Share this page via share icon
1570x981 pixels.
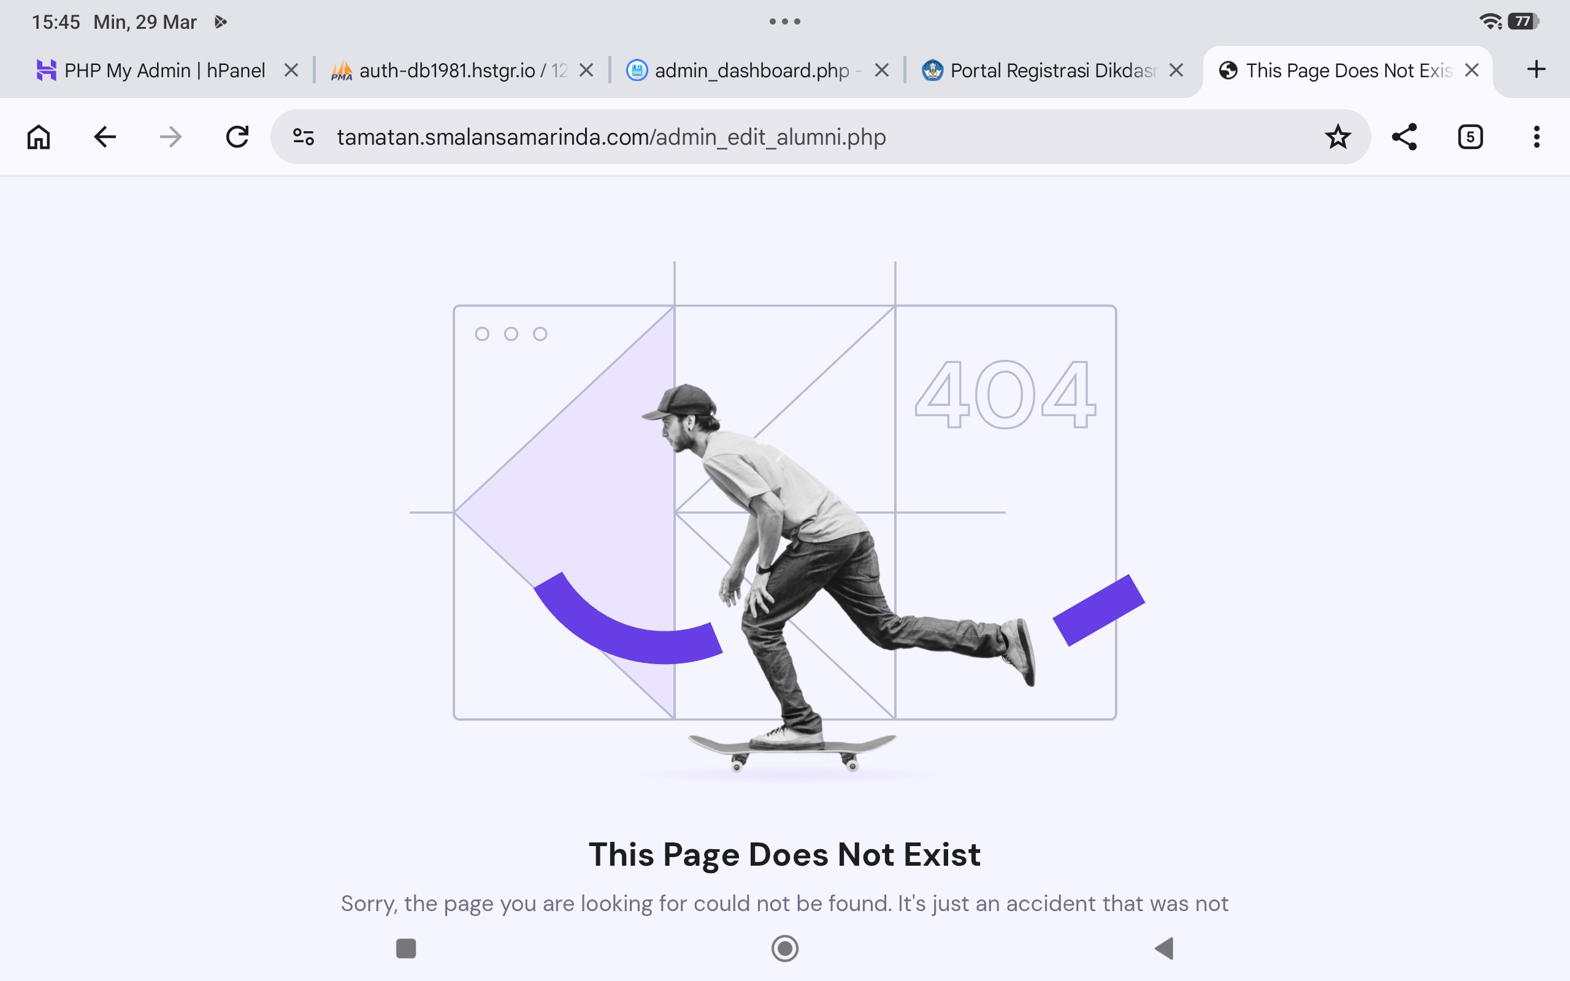1404,137
